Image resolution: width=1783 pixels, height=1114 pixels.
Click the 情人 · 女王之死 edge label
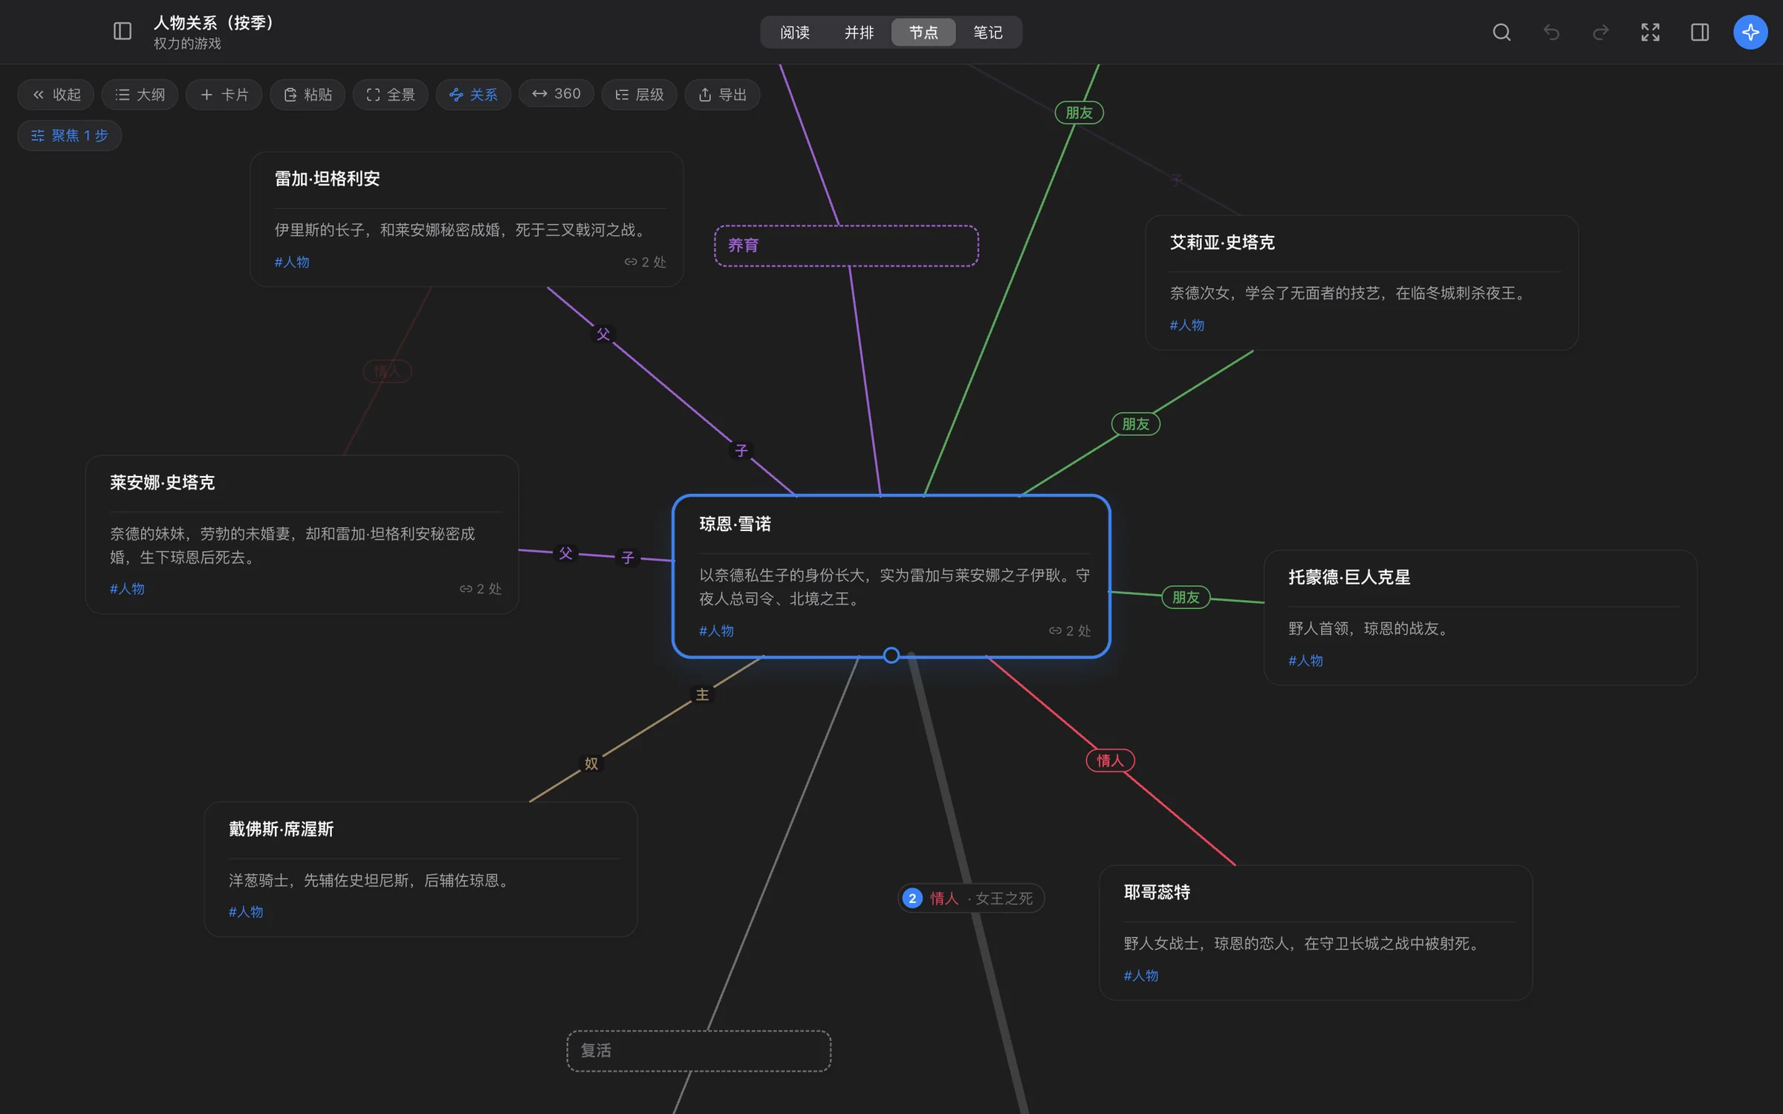point(971,898)
